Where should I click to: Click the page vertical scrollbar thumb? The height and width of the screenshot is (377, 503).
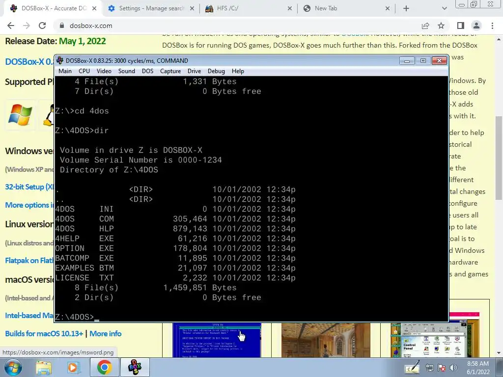tap(499, 158)
